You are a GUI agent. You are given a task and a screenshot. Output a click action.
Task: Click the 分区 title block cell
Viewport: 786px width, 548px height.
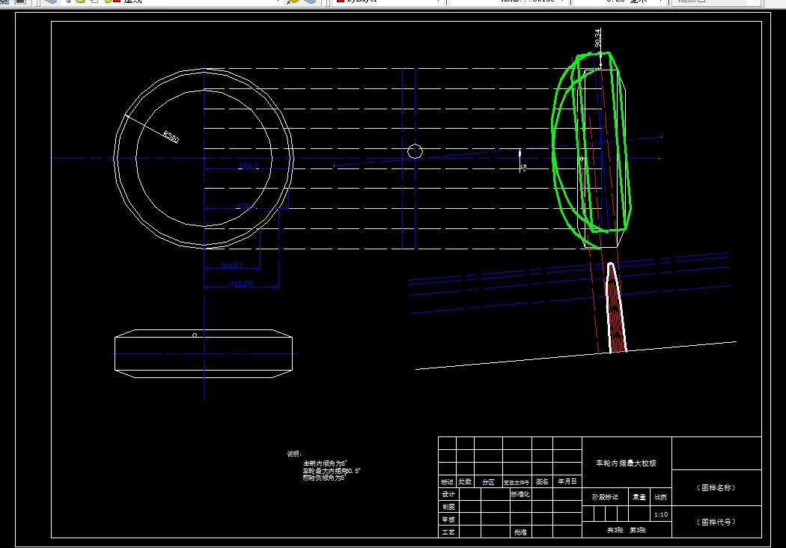[488, 482]
